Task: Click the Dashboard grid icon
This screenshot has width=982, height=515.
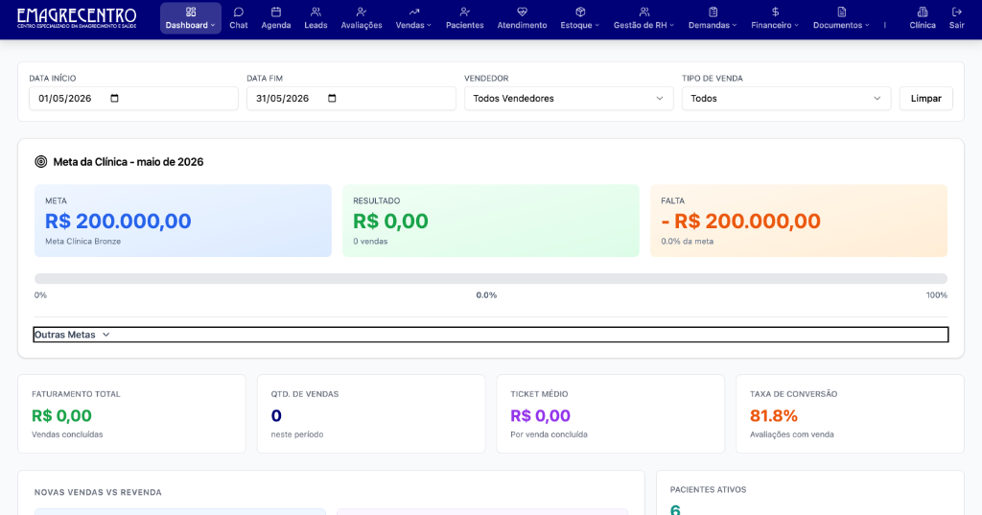Action: 191,12
